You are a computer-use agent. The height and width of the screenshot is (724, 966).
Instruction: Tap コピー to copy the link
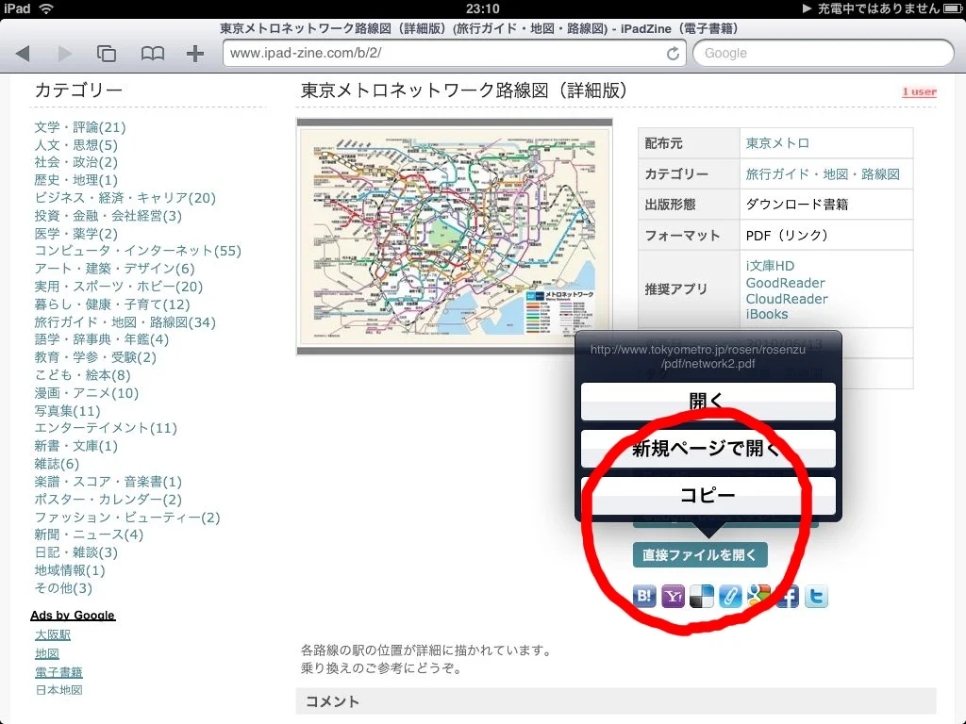pyautogui.click(x=708, y=496)
